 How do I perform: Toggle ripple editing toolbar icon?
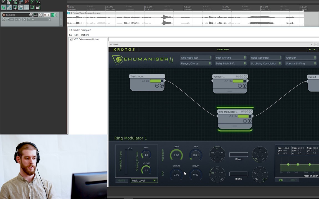tap(15, 7)
